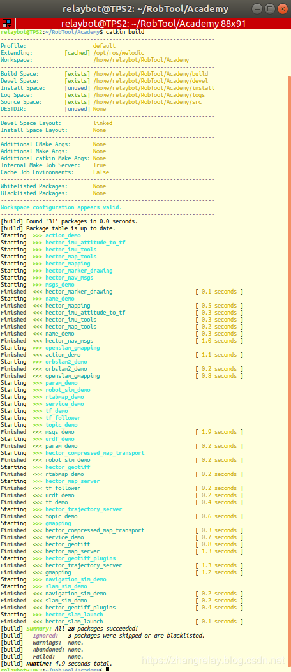
Task: Click the 'False' value of Cache Job Environments
Action: click(101, 172)
